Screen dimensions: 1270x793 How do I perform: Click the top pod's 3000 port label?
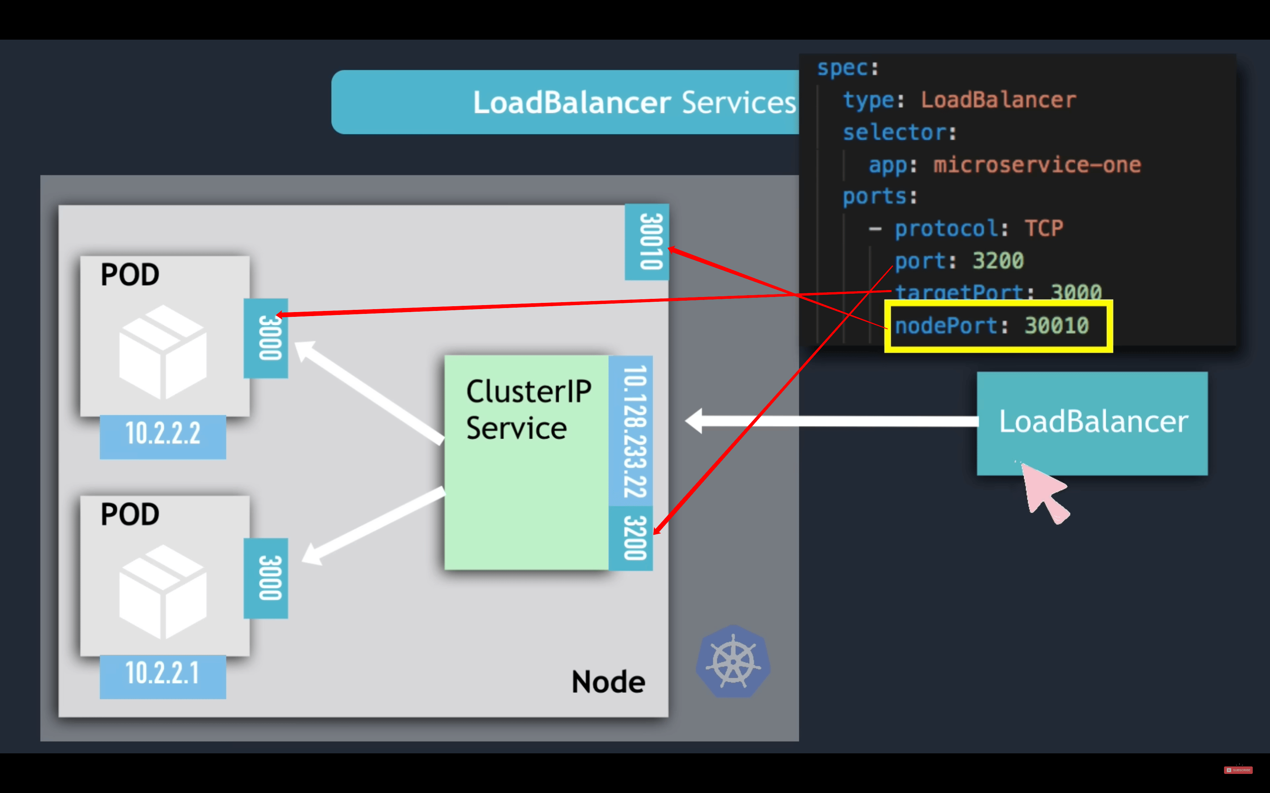pos(266,338)
